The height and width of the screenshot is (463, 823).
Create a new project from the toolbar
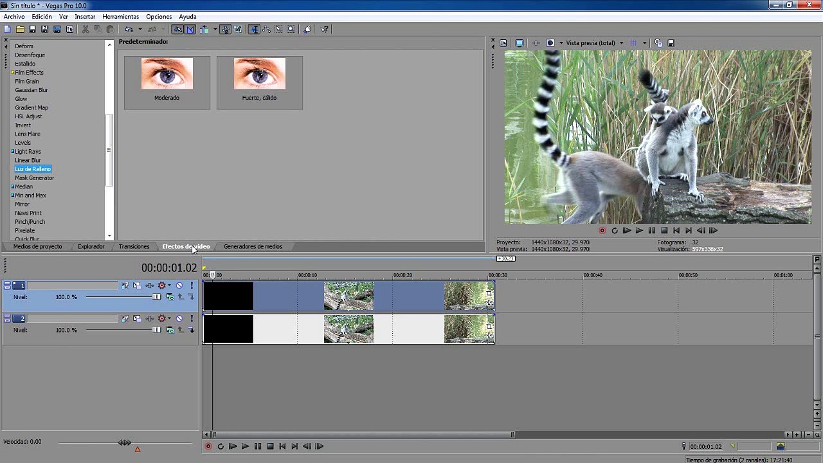click(x=7, y=29)
